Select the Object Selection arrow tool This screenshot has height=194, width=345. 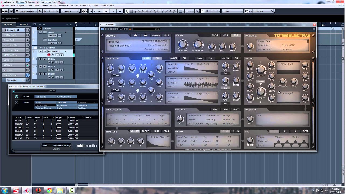coord(127,11)
